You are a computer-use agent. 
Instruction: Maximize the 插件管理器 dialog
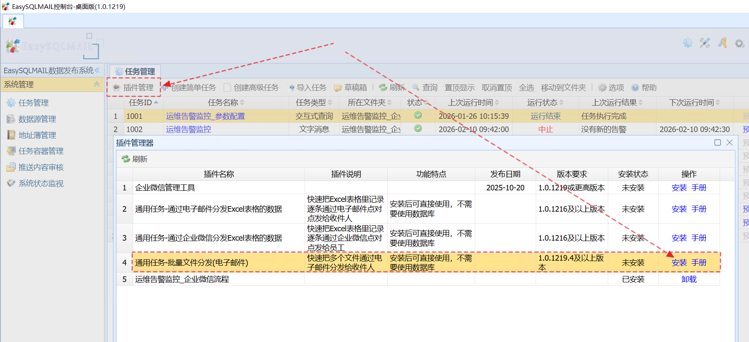pos(717,143)
